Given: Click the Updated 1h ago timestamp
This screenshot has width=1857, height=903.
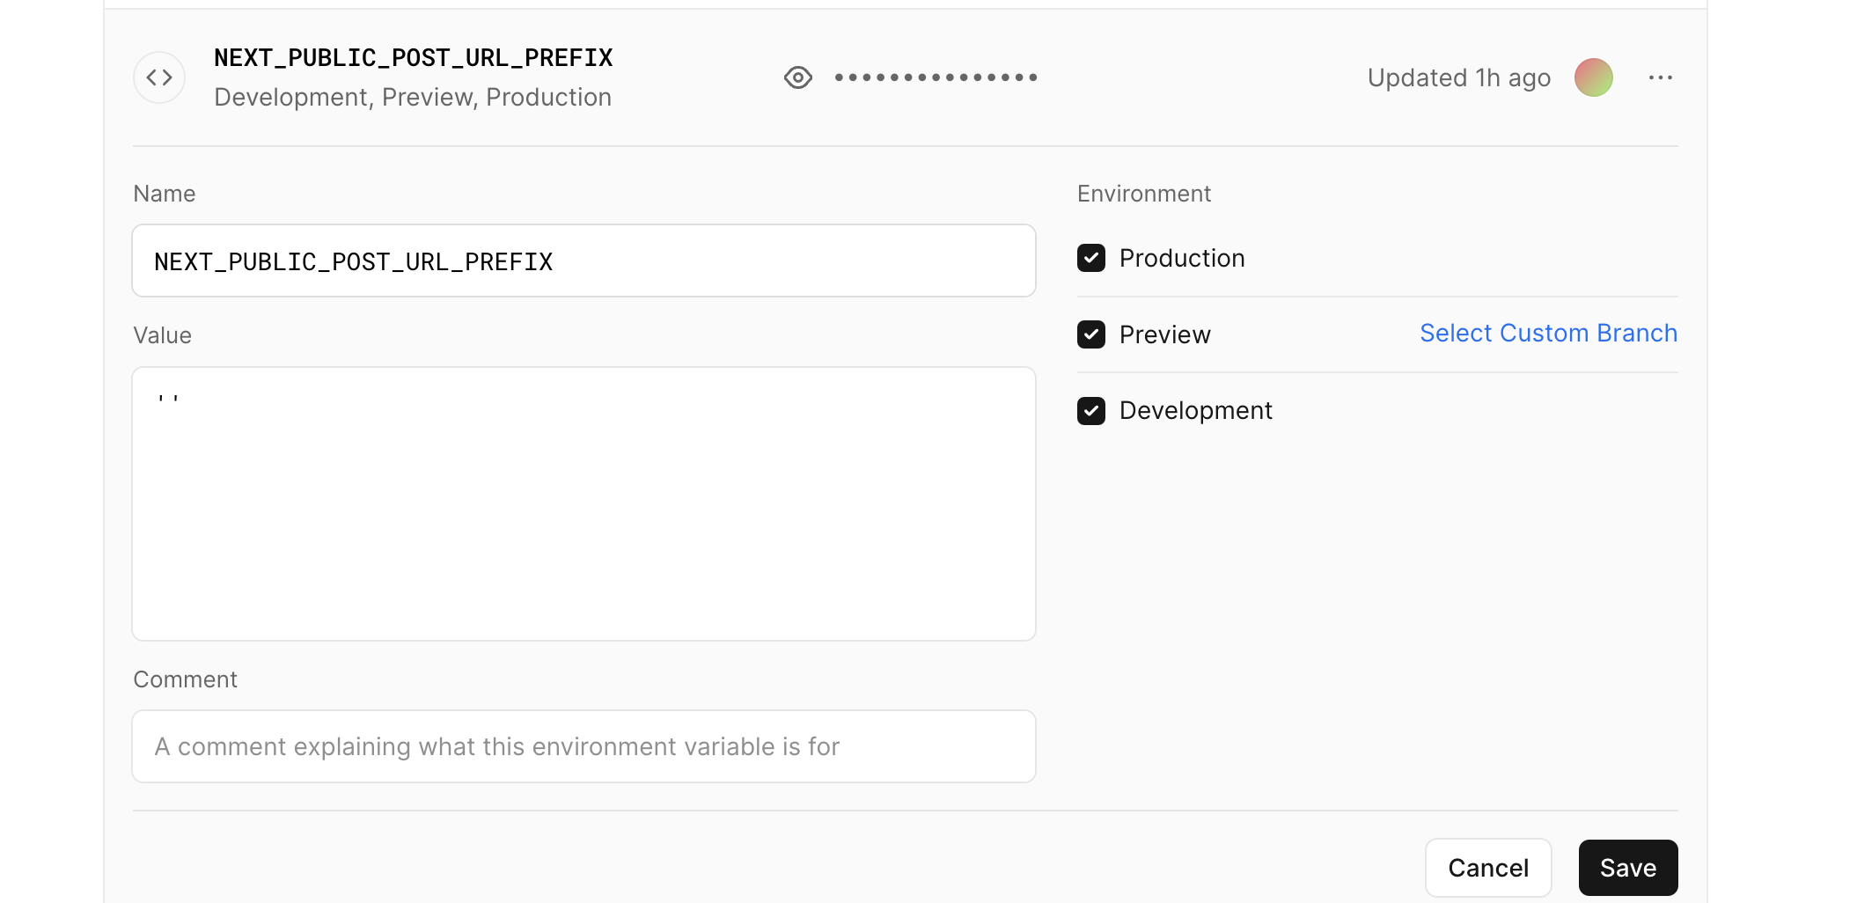Looking at the screenshot, I should pyautogui.click(x=1458, y=77).
